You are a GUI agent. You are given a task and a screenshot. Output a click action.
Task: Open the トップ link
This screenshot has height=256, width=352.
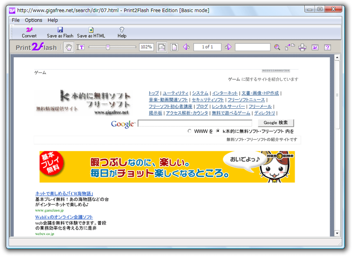click(154, 93)
